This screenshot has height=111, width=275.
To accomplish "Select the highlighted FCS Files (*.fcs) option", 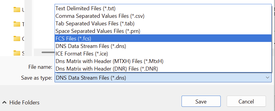I will tap(163, 38).
